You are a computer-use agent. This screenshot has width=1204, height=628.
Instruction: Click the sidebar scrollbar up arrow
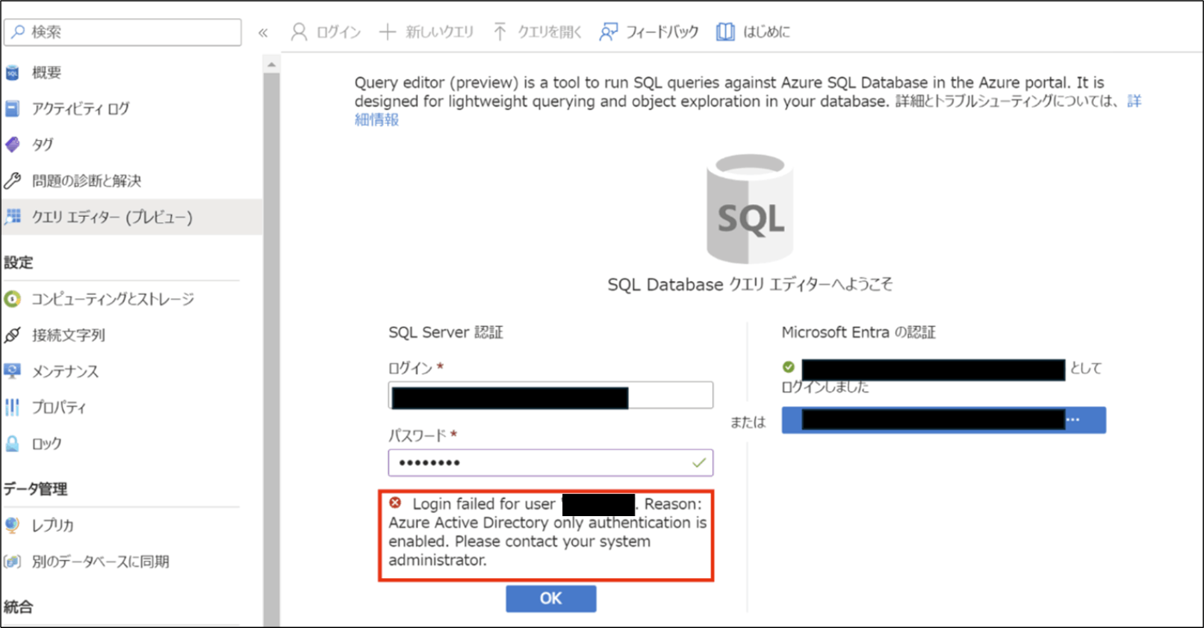pyautogui.click(x=272, y=65)
